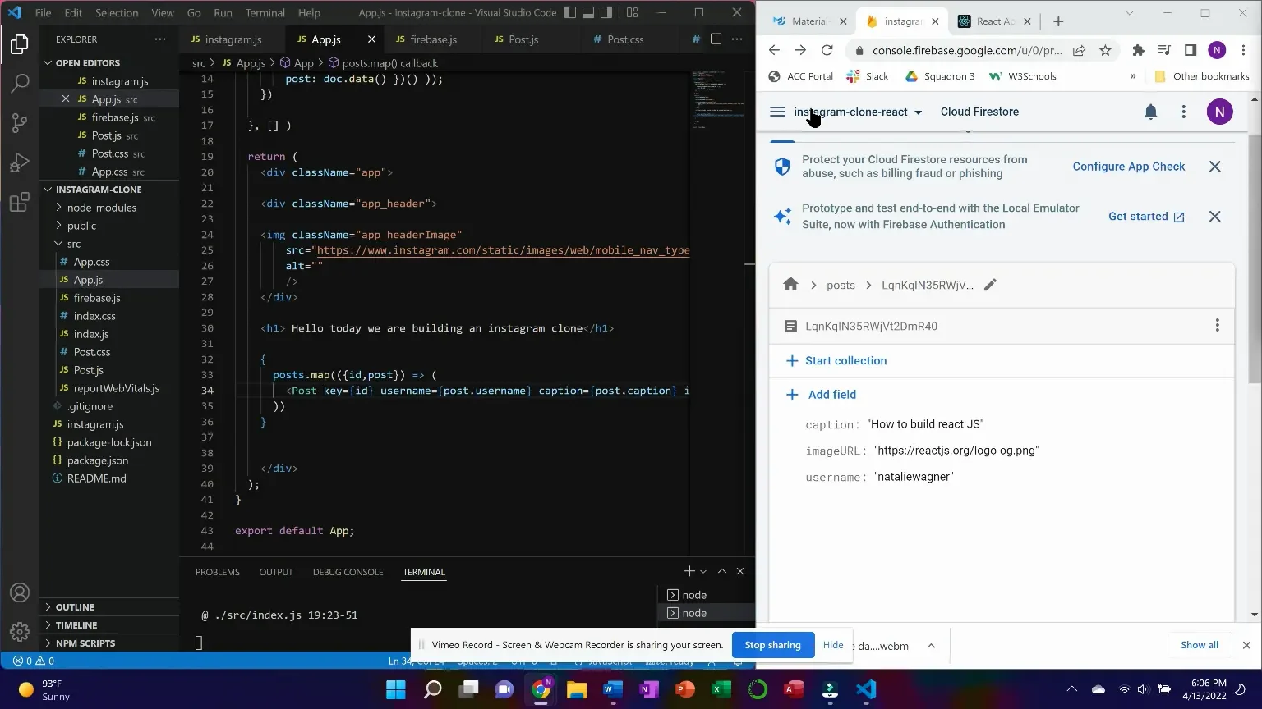Click Get started for Emulator Suite
1262x709 pixels.
coord(1146,217)
